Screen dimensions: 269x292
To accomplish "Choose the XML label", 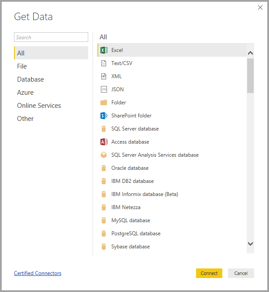I will [117, 76].
